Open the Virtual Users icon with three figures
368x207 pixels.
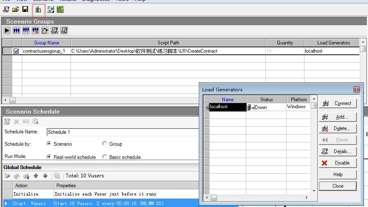(x=17, y=30)
